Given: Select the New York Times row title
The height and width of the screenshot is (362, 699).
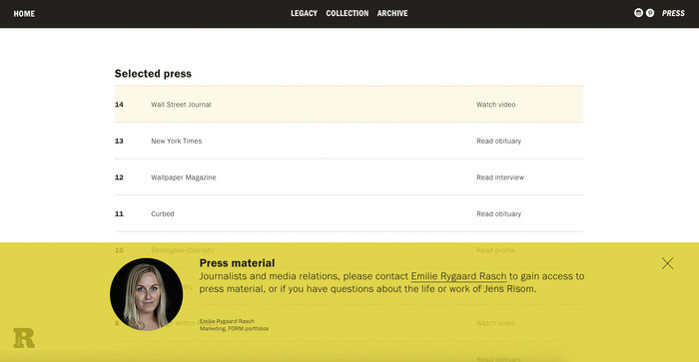Looking at the screenshot, I should pyautogui.click(x=176, y=142).
